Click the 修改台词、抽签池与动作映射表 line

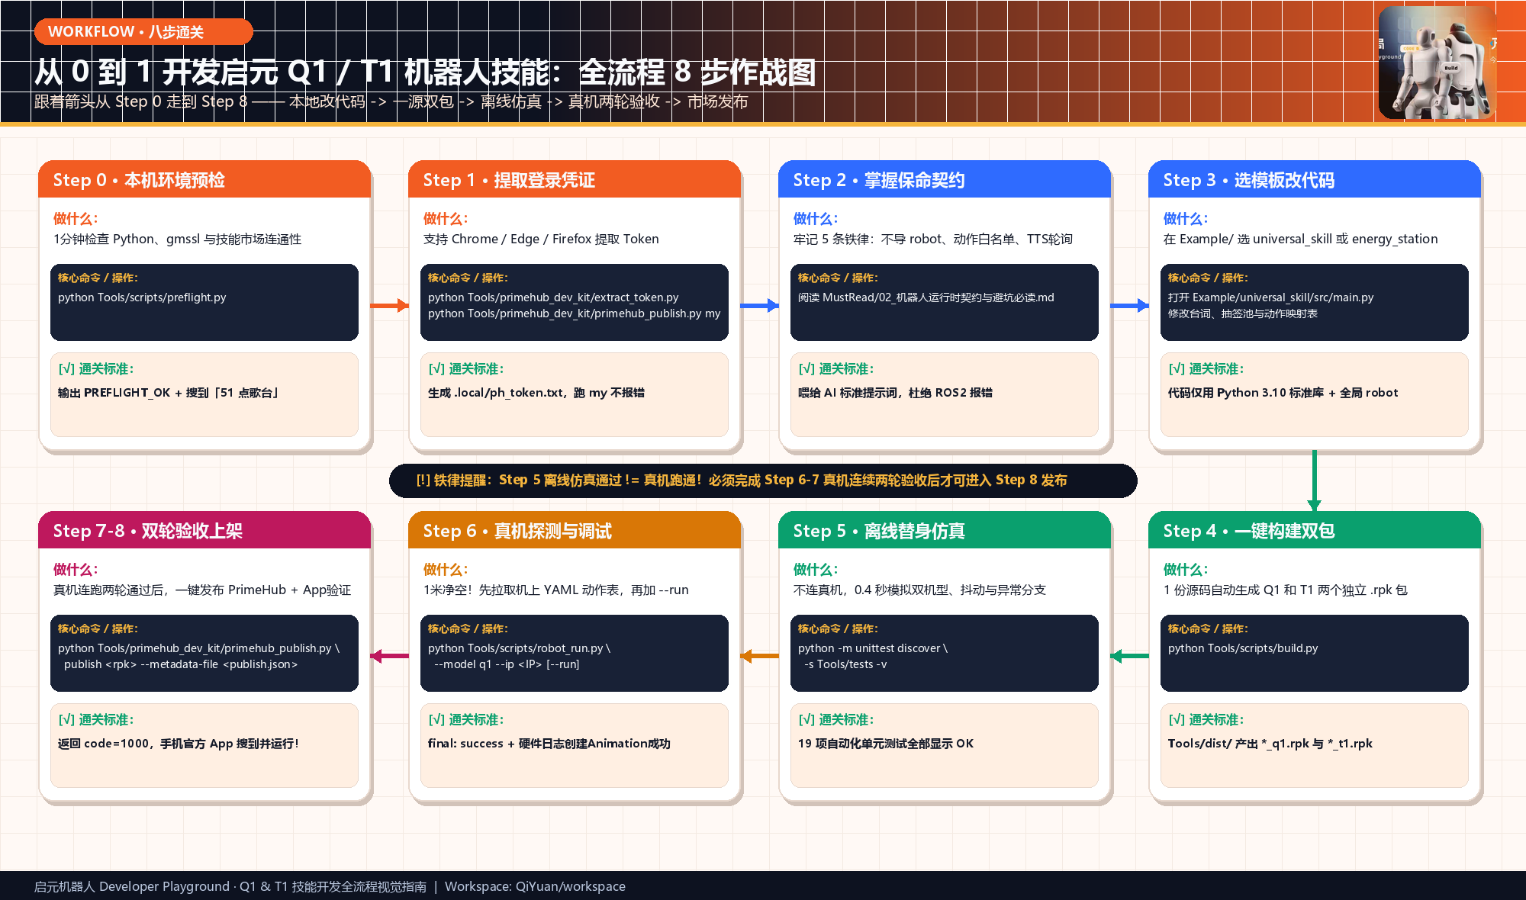tap(1242, 313)
